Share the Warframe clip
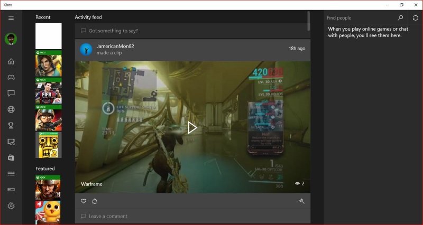Screen dimensions: 423x225 coord(95,201)
